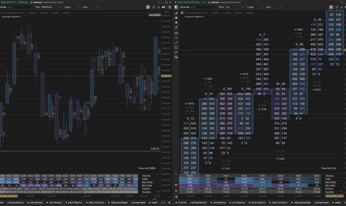Click the trash delete drawings icon
This screenshot has width=346, height=206.
pos(176,191)
